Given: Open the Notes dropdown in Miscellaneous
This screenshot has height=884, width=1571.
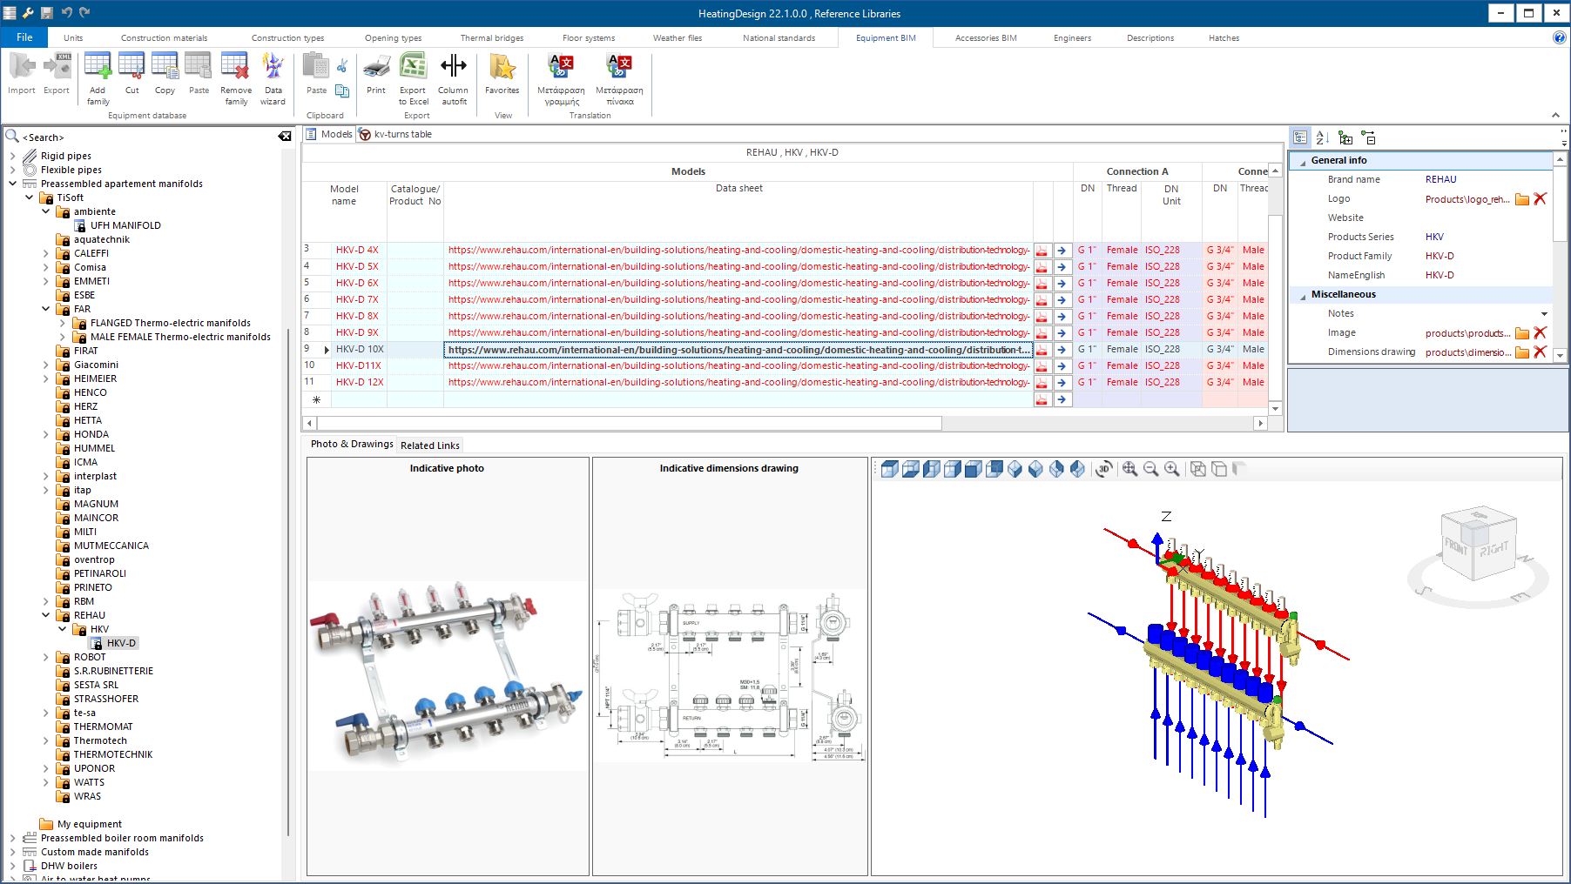Looking at the screenshot, I should 1544,313.
